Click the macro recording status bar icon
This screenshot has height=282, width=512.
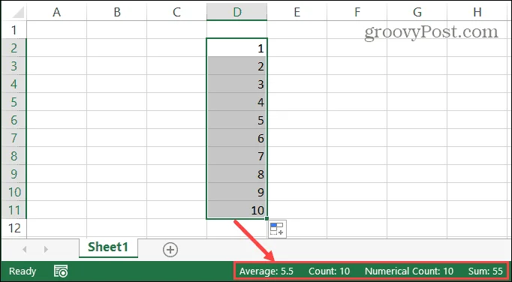61,271
